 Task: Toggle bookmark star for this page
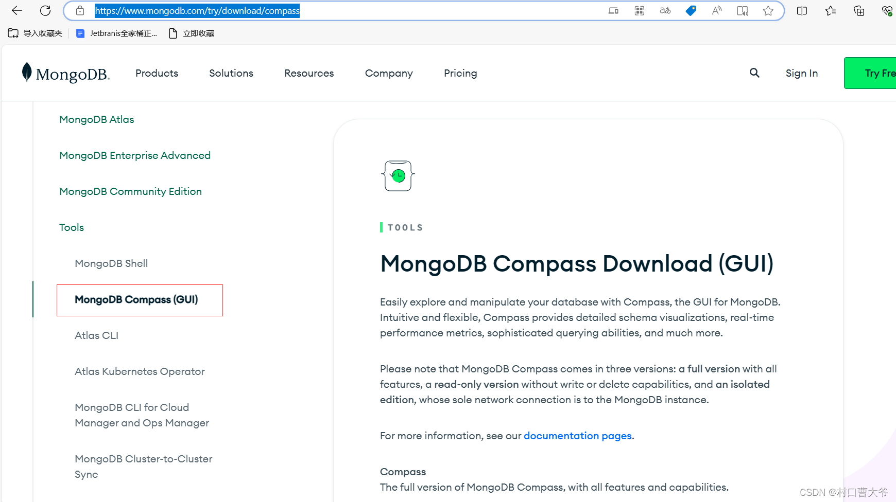[x=768, y=10]
